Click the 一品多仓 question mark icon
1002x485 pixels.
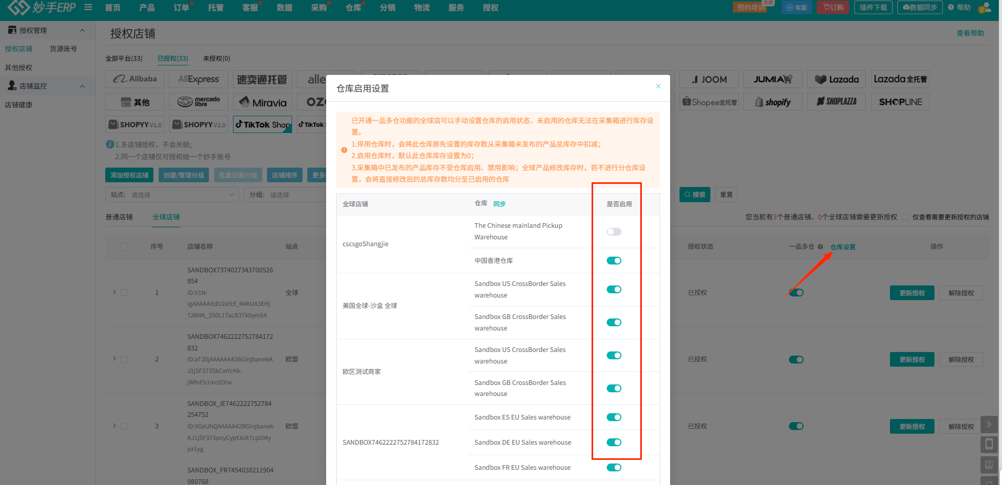tap(820, 247)
